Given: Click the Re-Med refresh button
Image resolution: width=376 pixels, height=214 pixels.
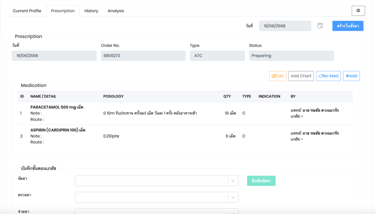Looking at the screenshot, I should coord(328,76).
